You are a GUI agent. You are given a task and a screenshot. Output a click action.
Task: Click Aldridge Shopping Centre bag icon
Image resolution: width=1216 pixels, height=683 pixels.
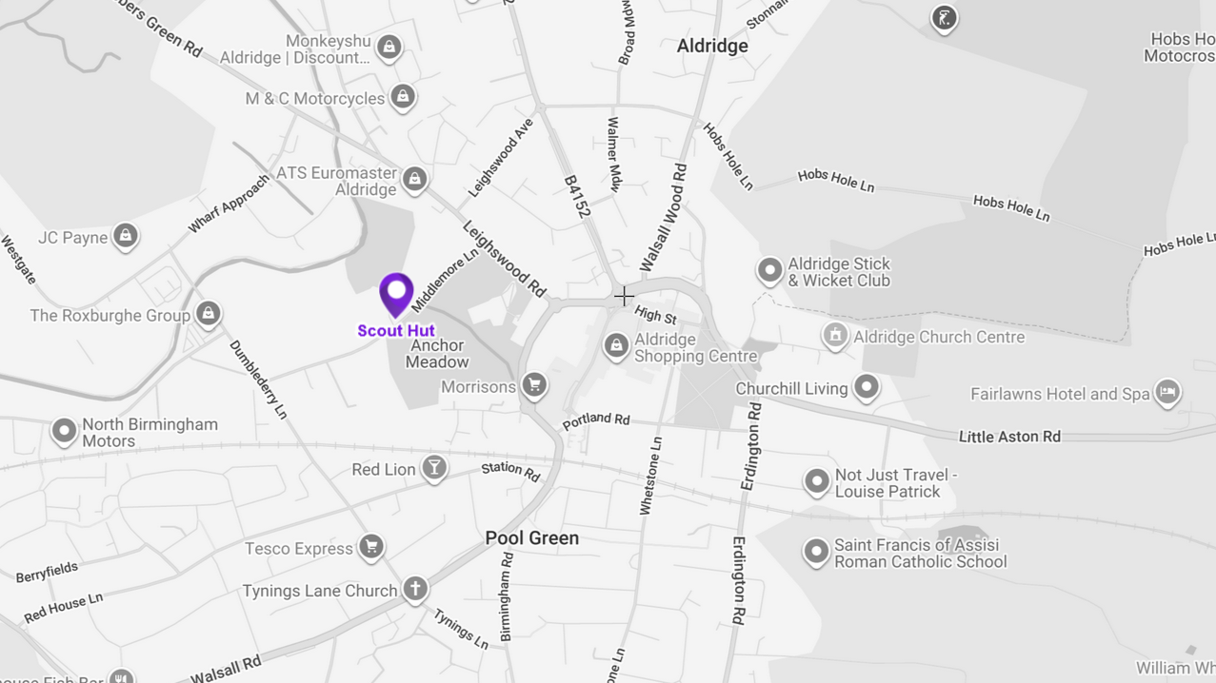(x=616, y=346)
